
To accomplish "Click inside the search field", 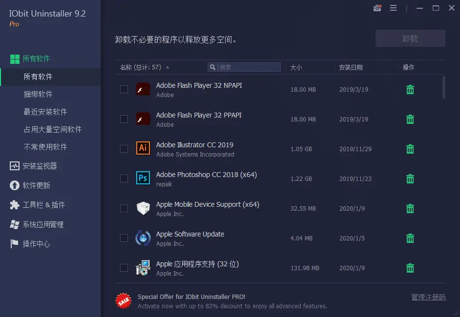I will pyautogui.click(x=244, y=67).
